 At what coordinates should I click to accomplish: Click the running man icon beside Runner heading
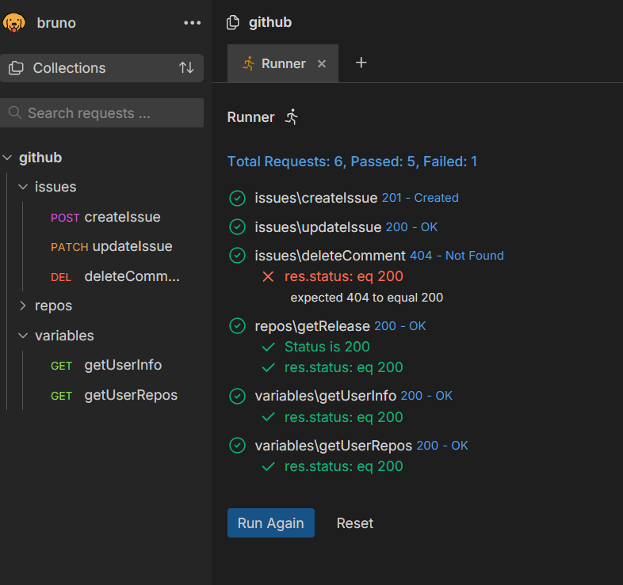point(292,117)
